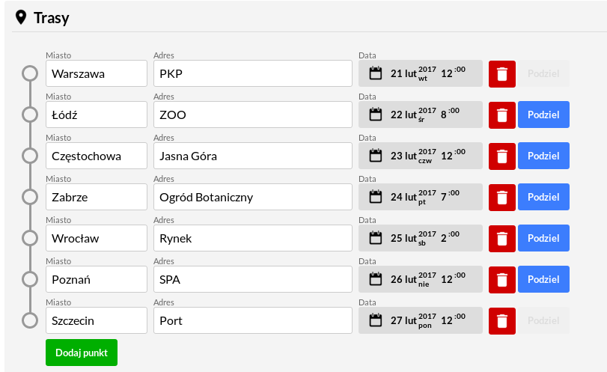Change the 27 lut pon date field
Screen dimensions: 607x372
click(x=421, y=320)
